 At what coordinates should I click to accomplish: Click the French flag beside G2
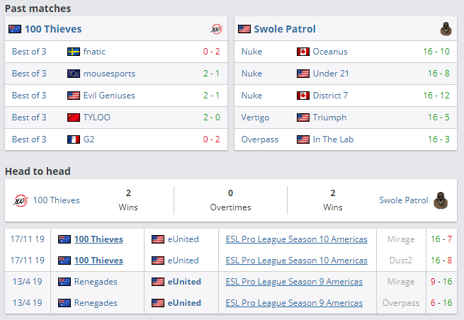(x=74, y=139)
